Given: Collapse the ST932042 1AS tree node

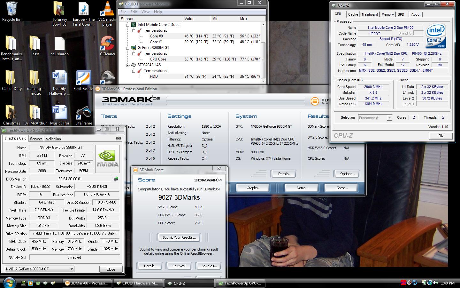Looking at the screenshot, I should point(128,65).
